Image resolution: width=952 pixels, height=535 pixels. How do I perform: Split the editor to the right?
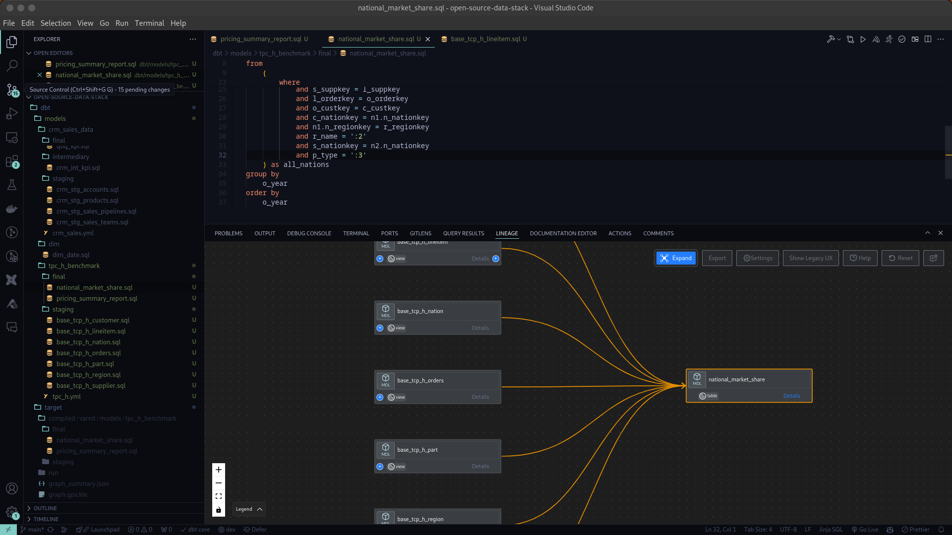[928, 39]
